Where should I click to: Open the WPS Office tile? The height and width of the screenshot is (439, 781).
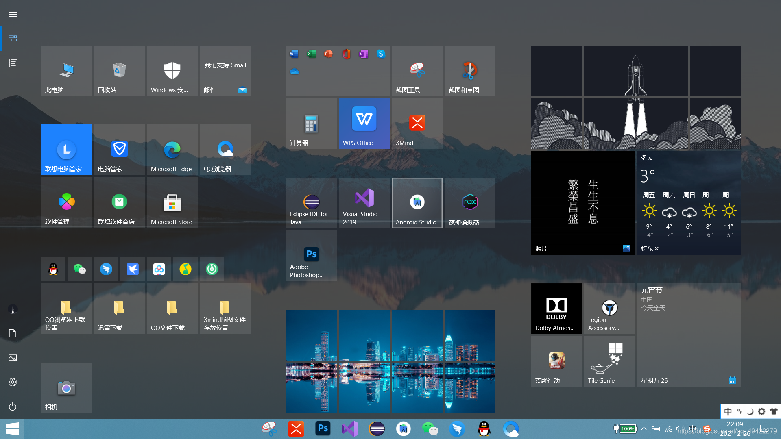[x=364, y=124]
